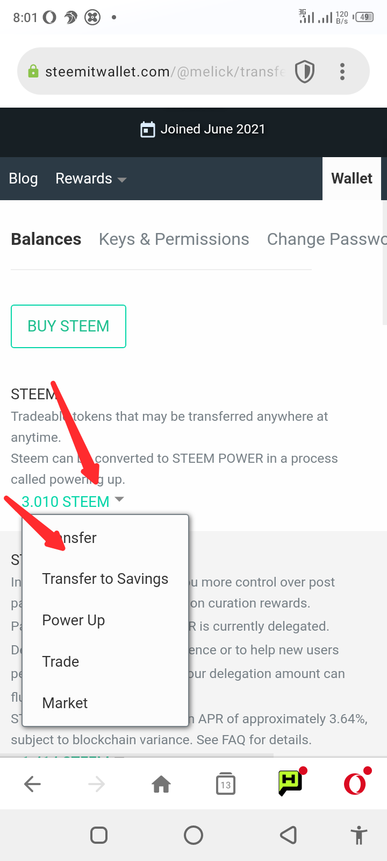Open the red Opera menu icon
This screenshot has width=387, height=861.
(355, 784)
